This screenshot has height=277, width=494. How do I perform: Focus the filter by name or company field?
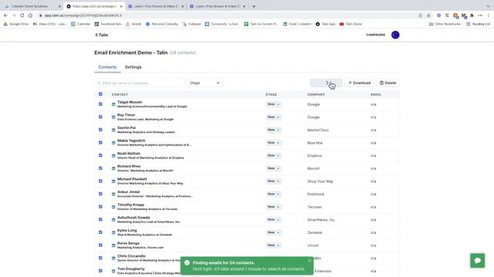(x=139, y=83)
